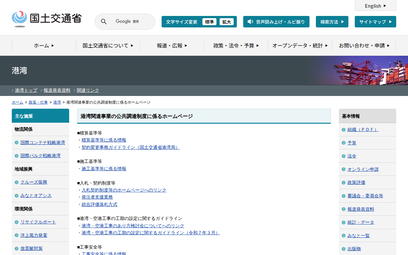Go to ホーム via breadcrumb
408x255 pixels.
(x=18, y=102)
